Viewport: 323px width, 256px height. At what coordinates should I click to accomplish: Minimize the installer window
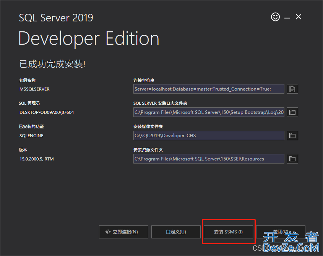click(287, 18)
